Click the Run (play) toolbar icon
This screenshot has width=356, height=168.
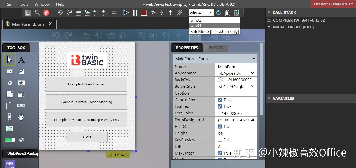click(x=126, y=12)
